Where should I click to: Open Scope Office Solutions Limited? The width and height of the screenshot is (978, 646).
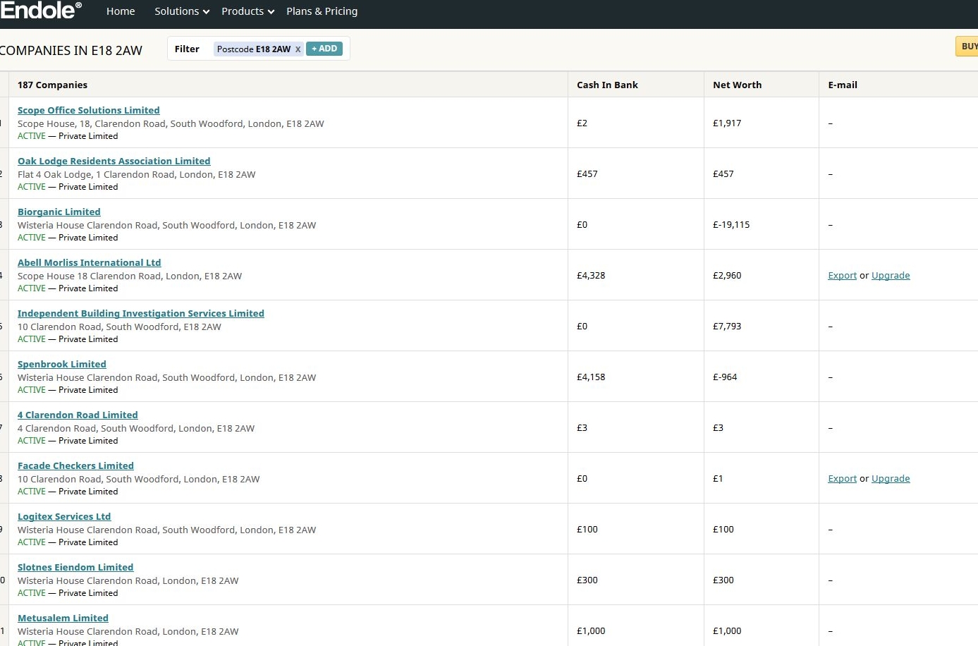tap(88, 110)
